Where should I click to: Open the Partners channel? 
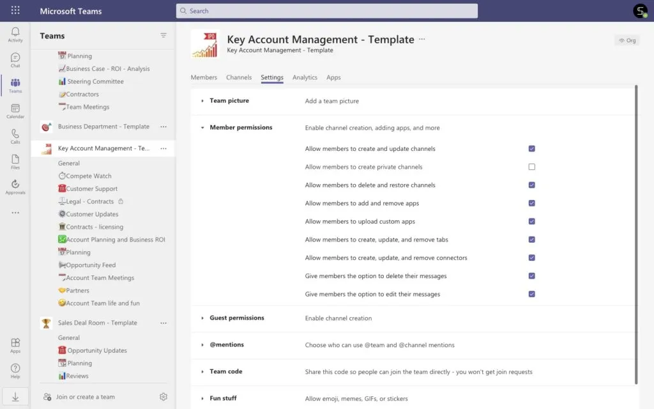(x=74, y=291)
